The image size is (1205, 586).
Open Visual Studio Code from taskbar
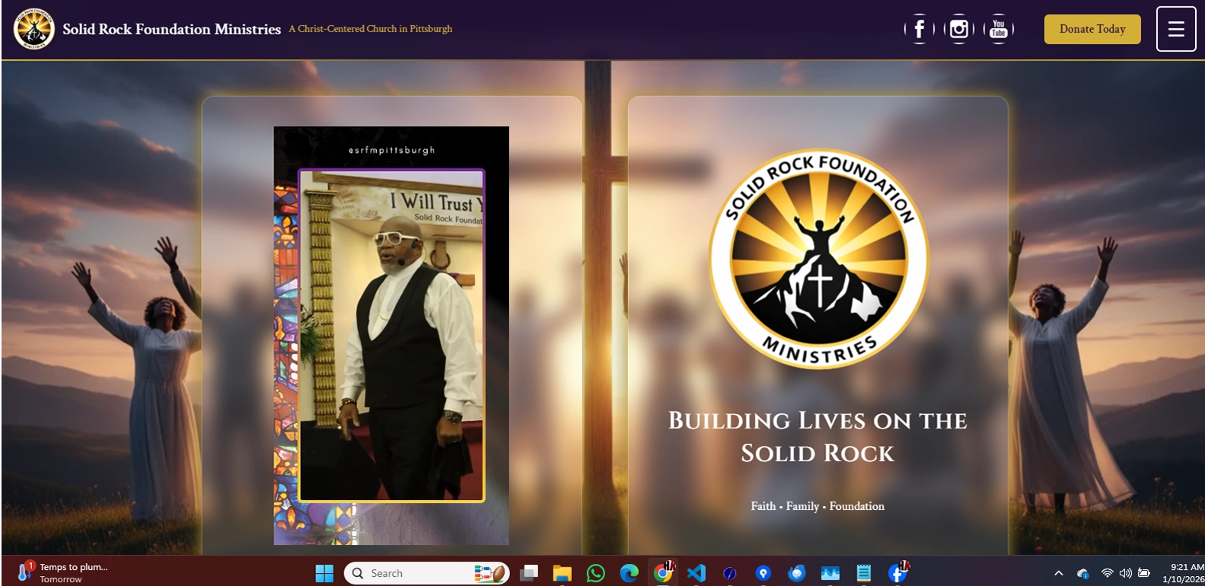[697, 573]
